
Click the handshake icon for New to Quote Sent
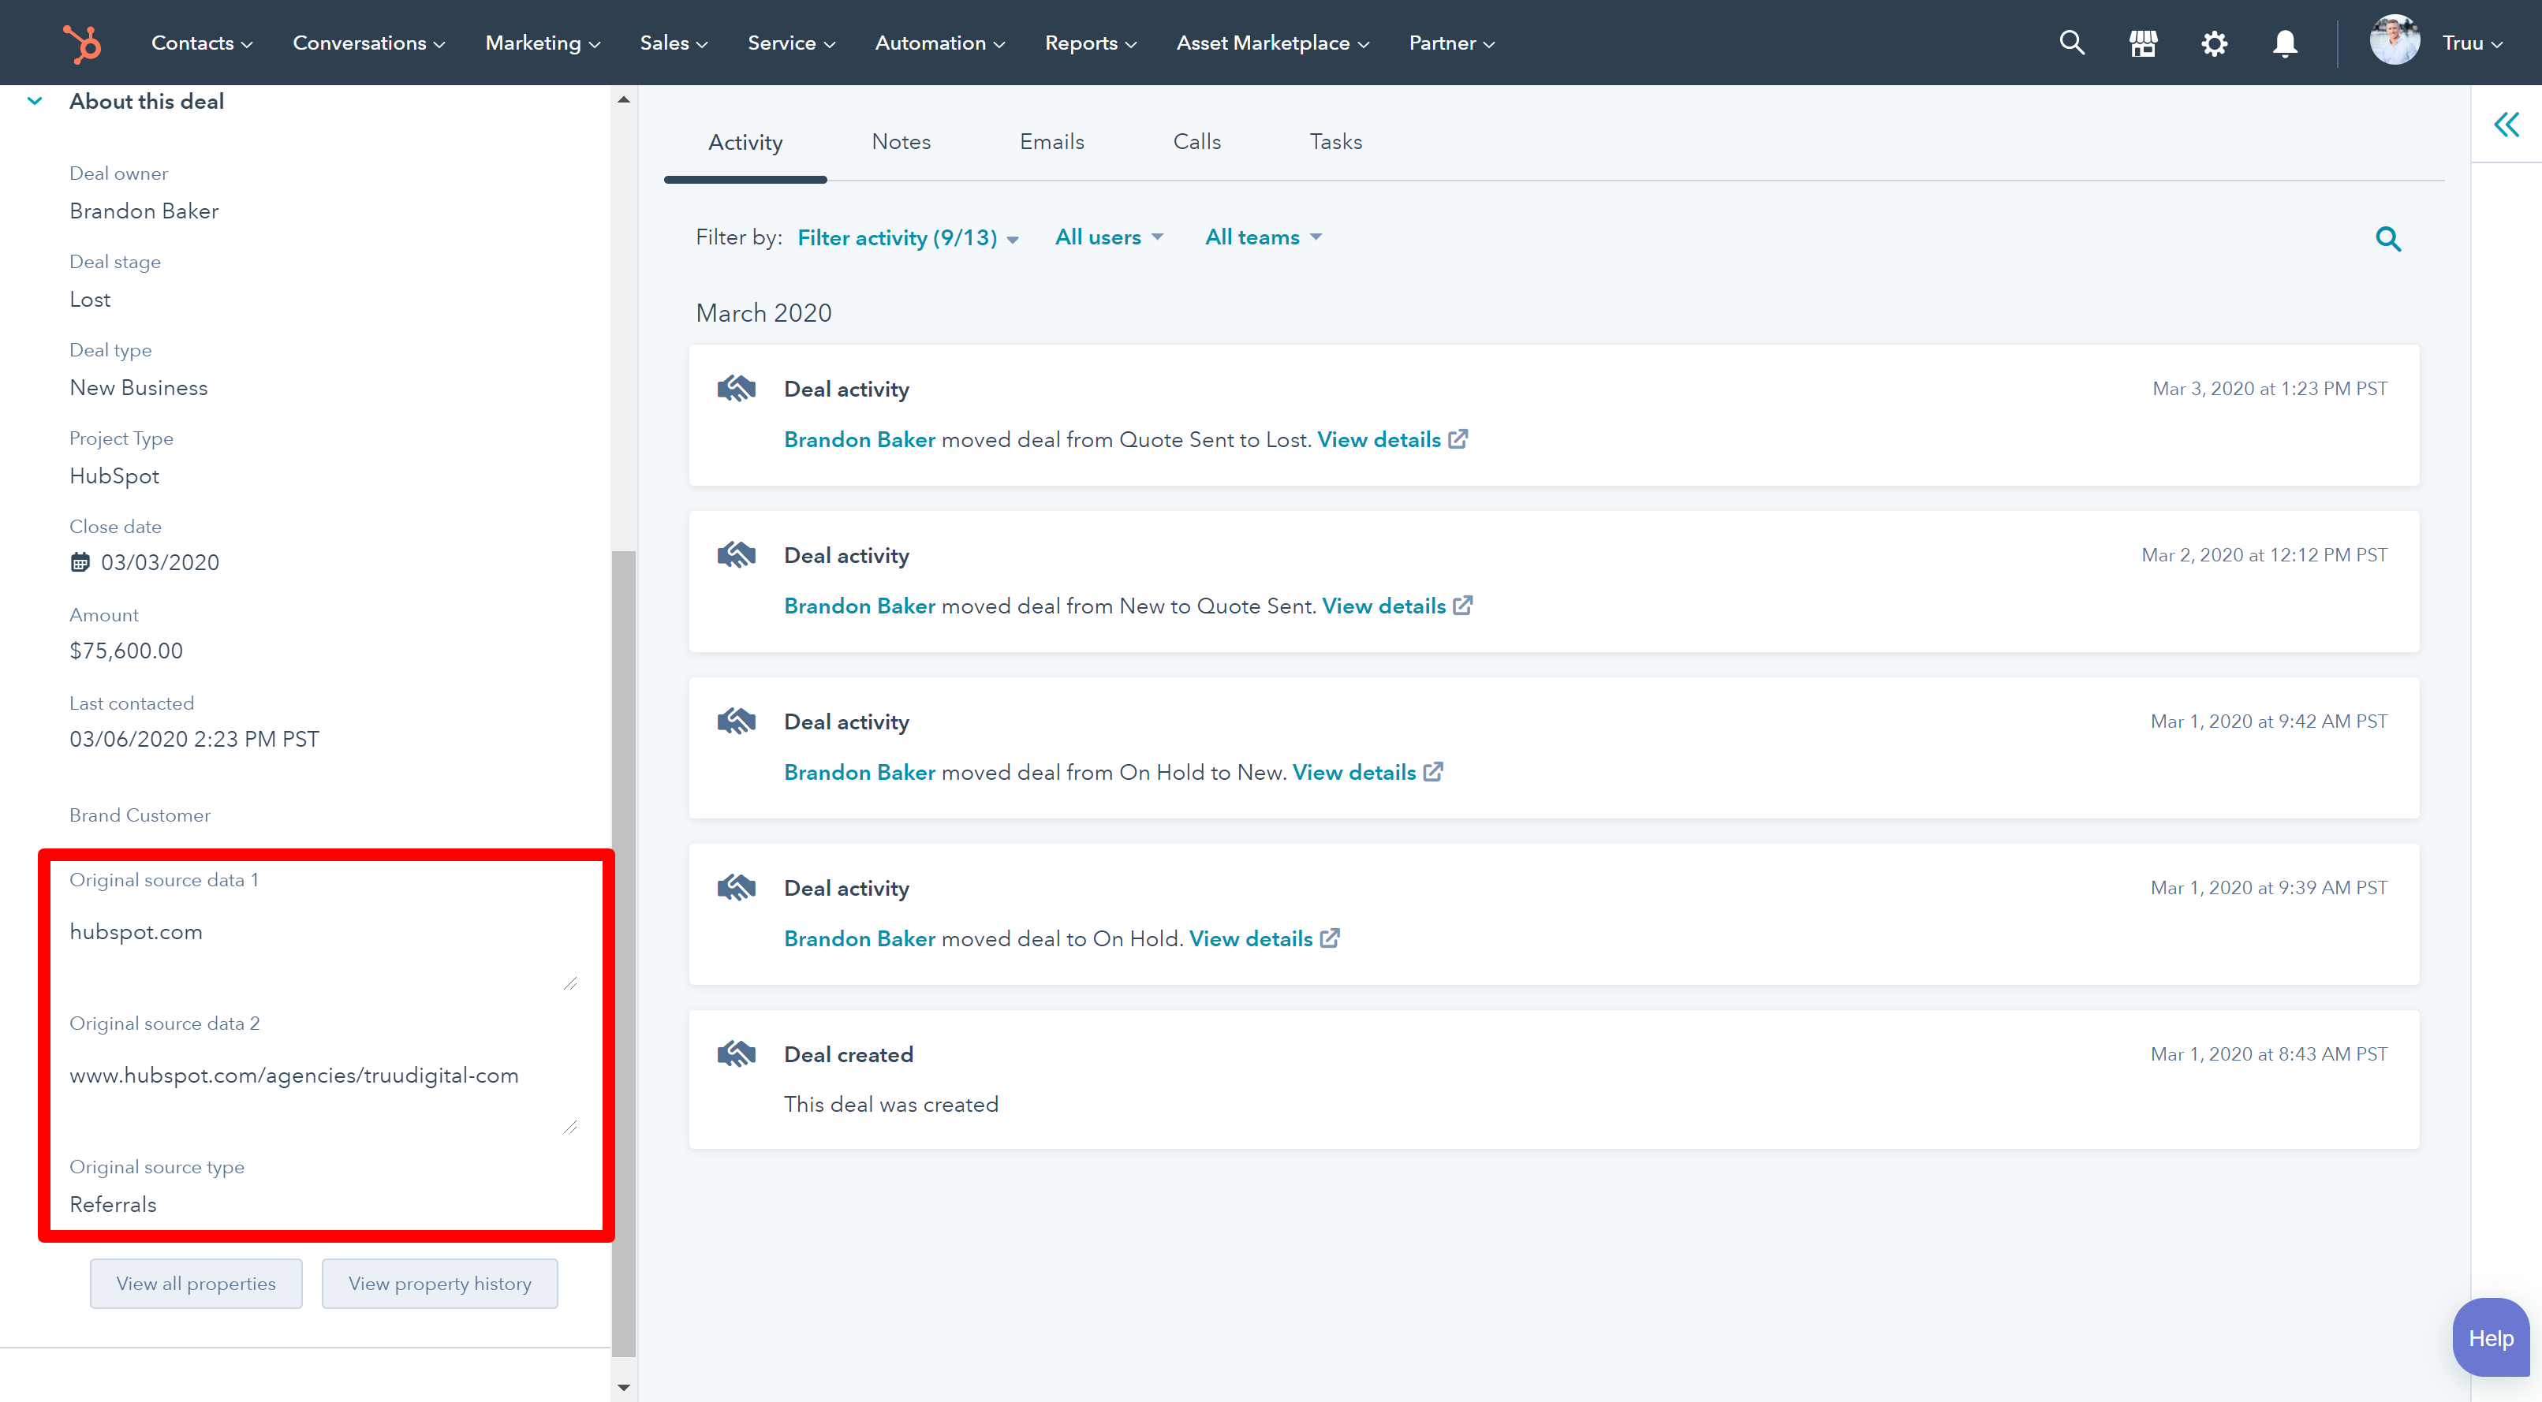(736, 555)
